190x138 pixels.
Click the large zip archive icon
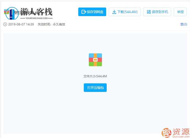(x=95, y=60)
